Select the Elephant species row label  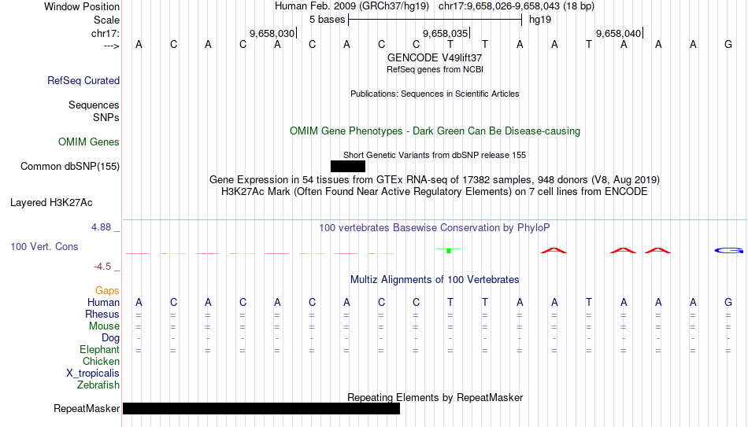pyautogui.click(x=100, y=349)
